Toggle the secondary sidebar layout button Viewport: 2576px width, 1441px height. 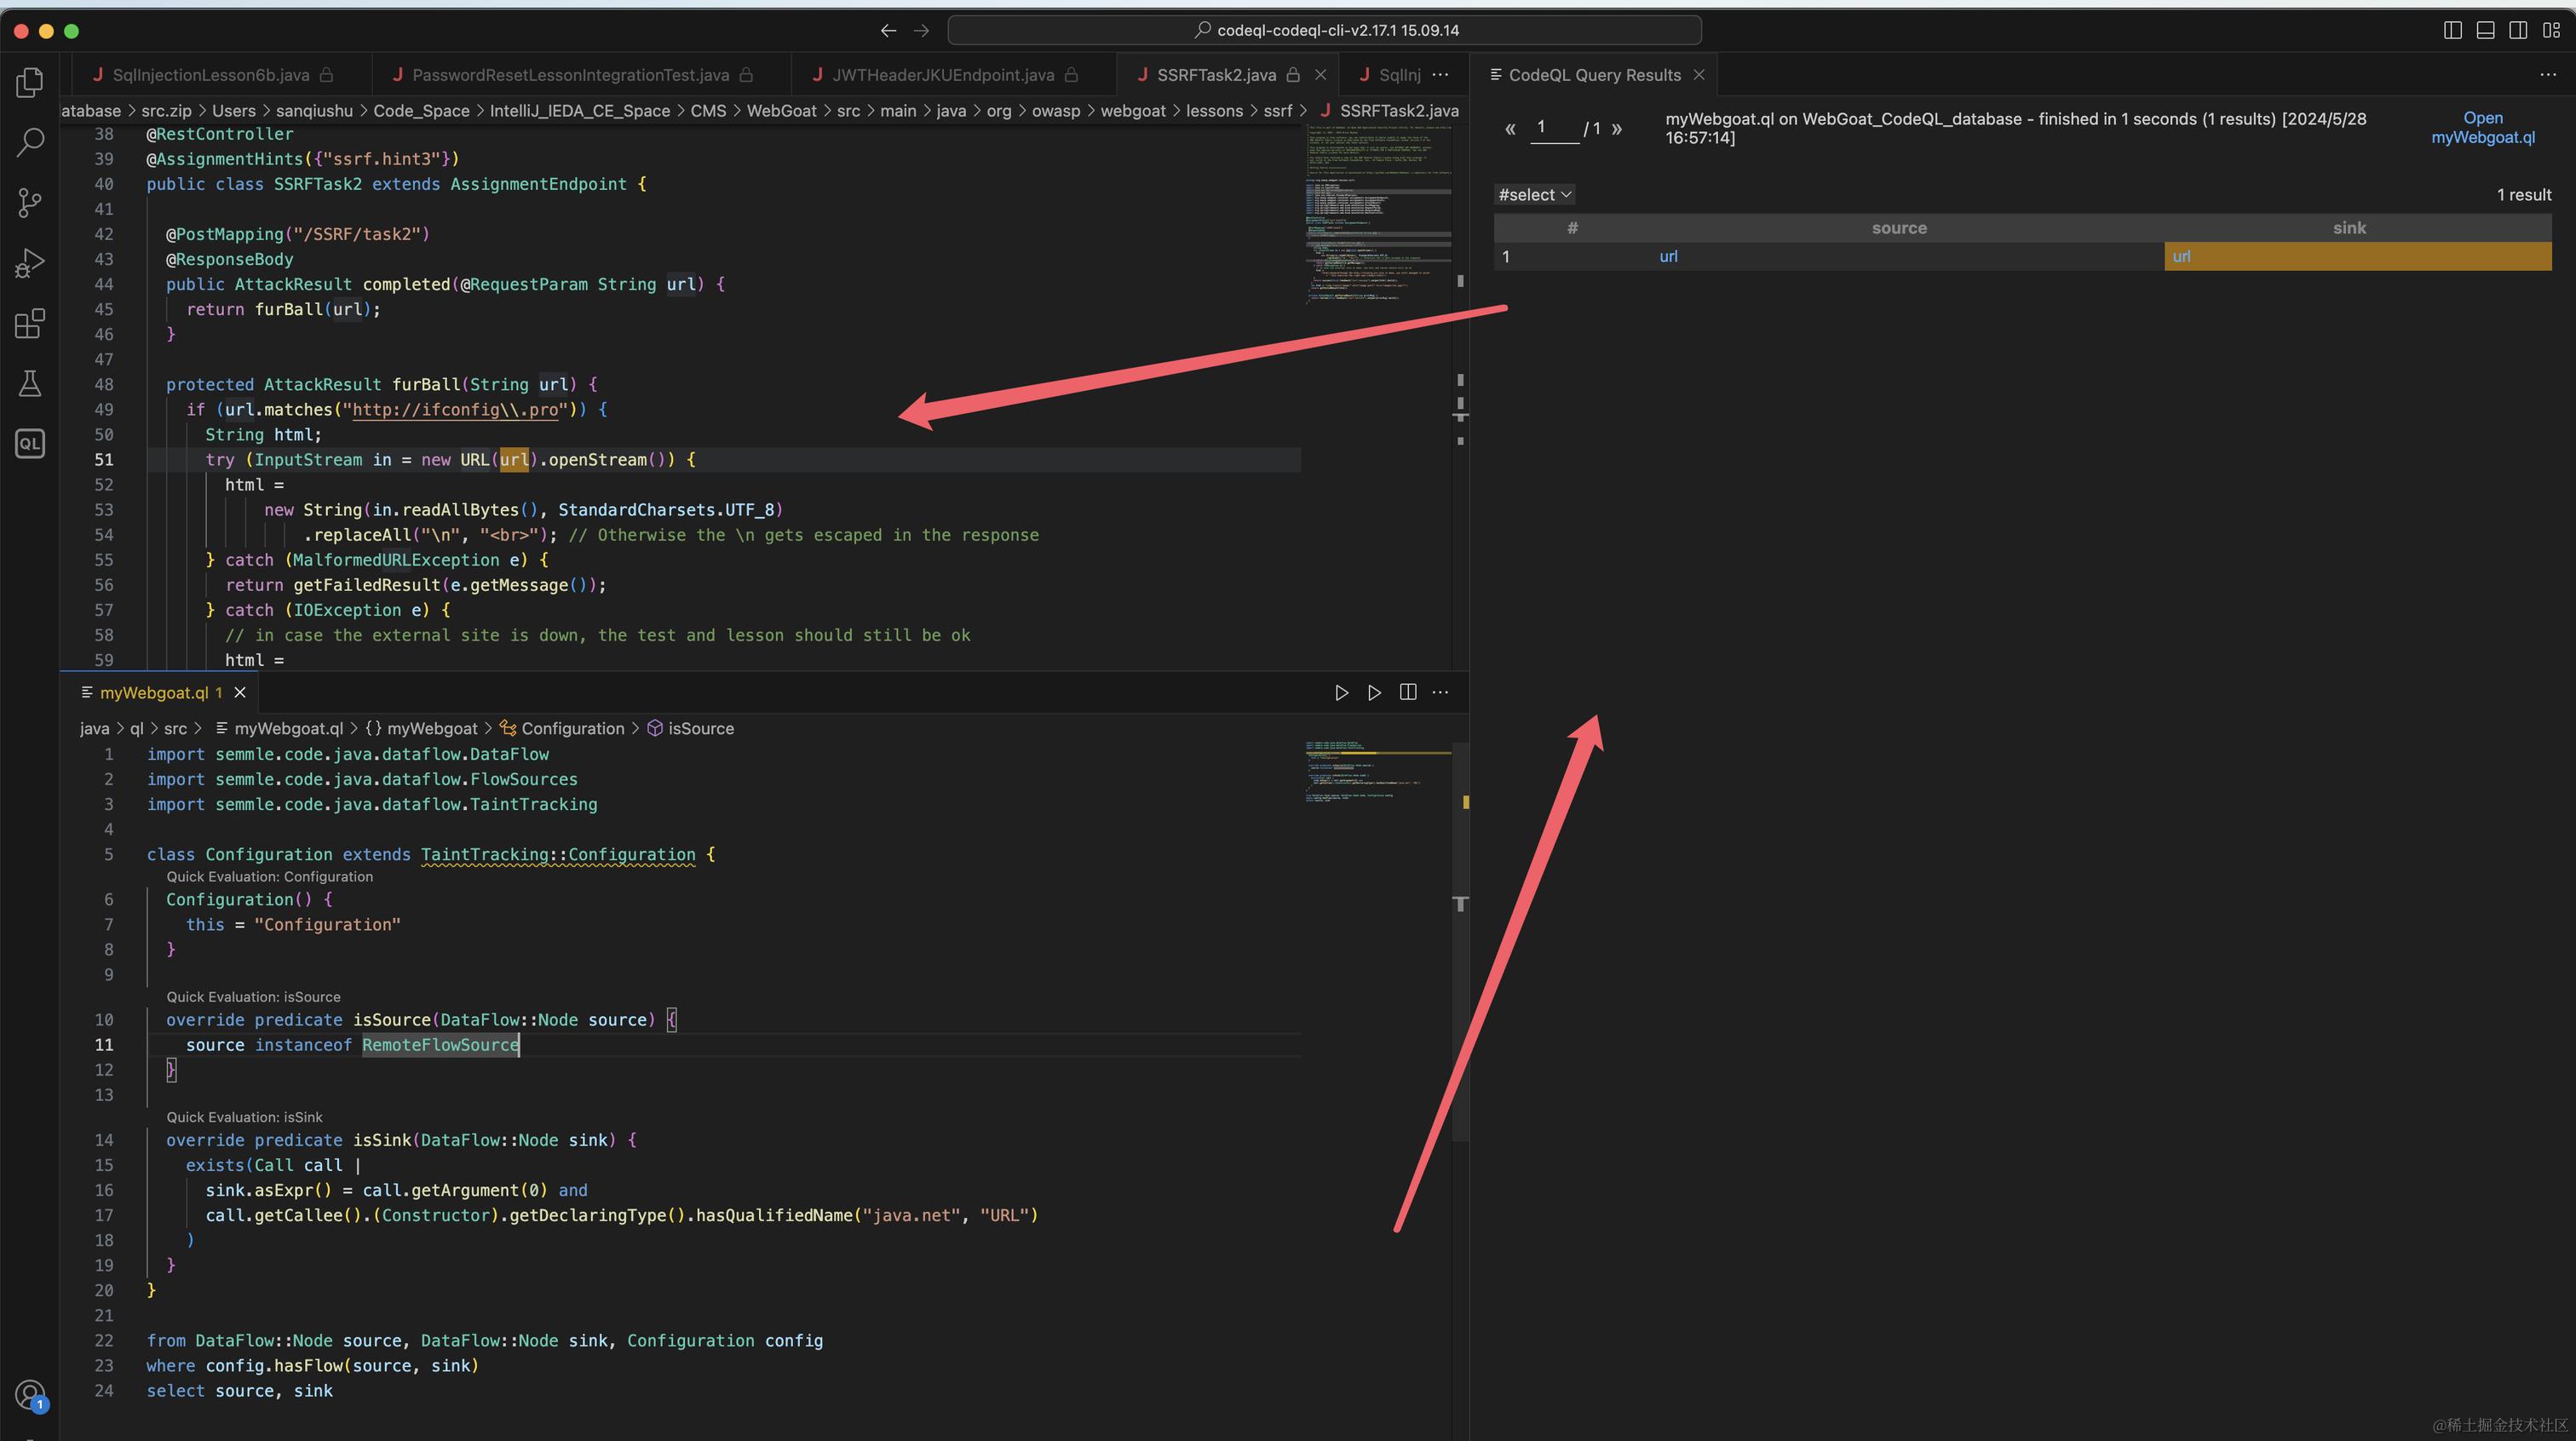[x=2518, y=30]
